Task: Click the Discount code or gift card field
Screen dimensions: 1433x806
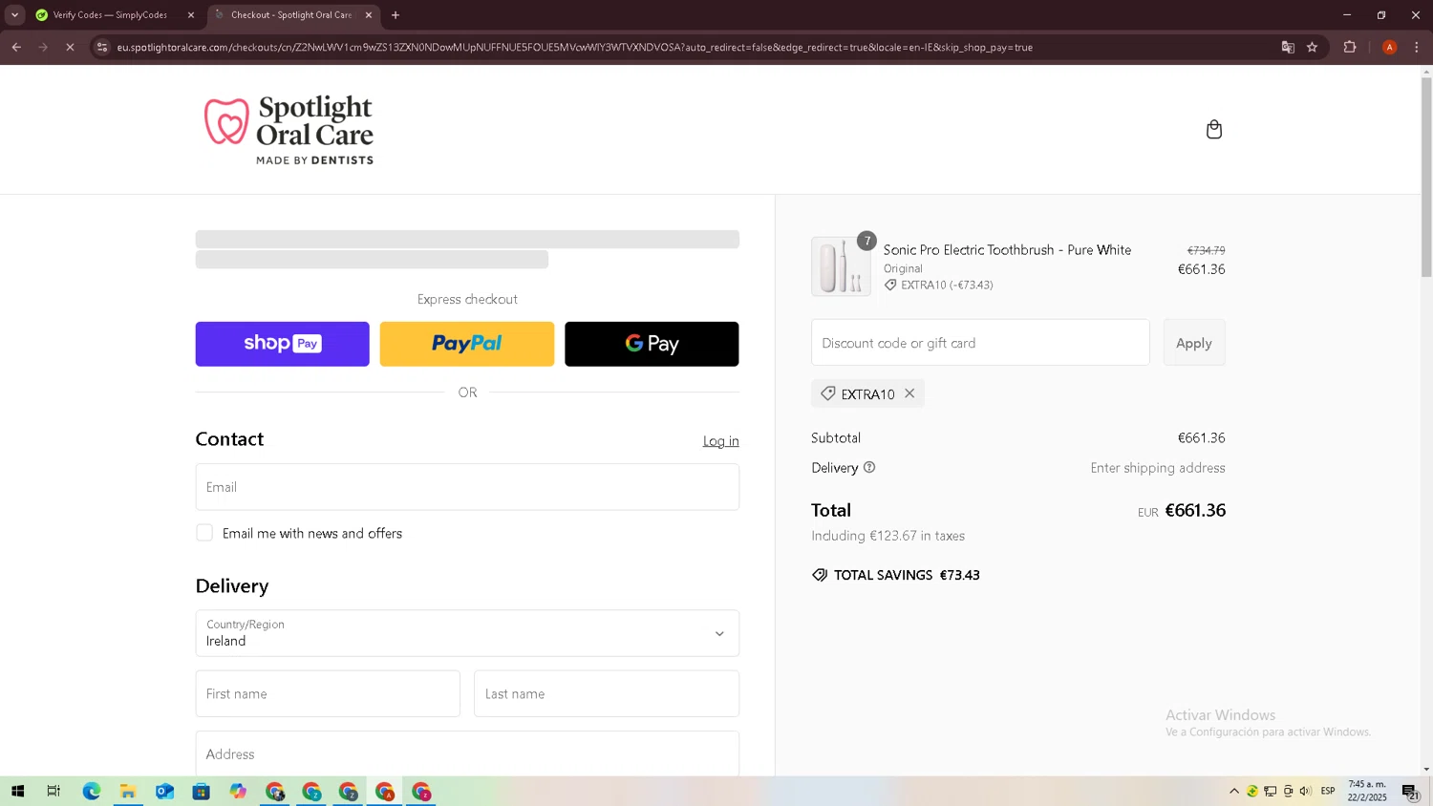Action: (x=980, y=343)
